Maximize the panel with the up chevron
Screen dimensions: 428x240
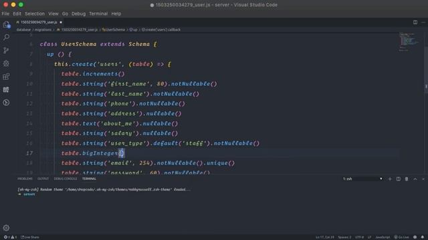[415, 179]
